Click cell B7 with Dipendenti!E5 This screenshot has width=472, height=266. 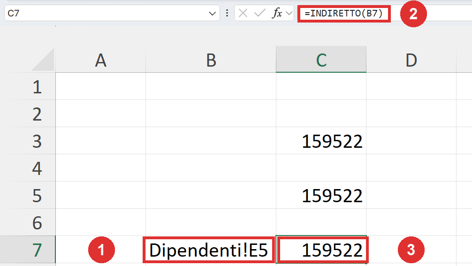coord(211,250)
